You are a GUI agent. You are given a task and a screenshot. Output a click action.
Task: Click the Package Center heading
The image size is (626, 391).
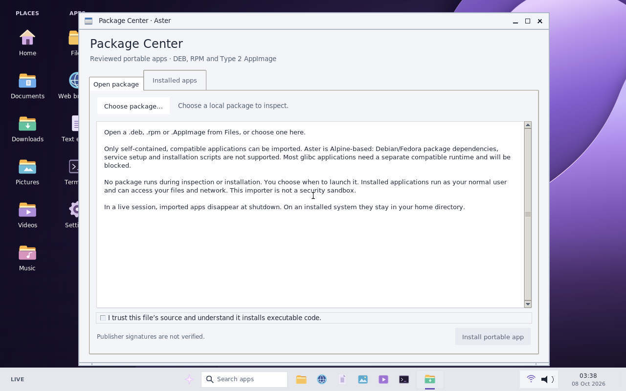click(136, 44)
